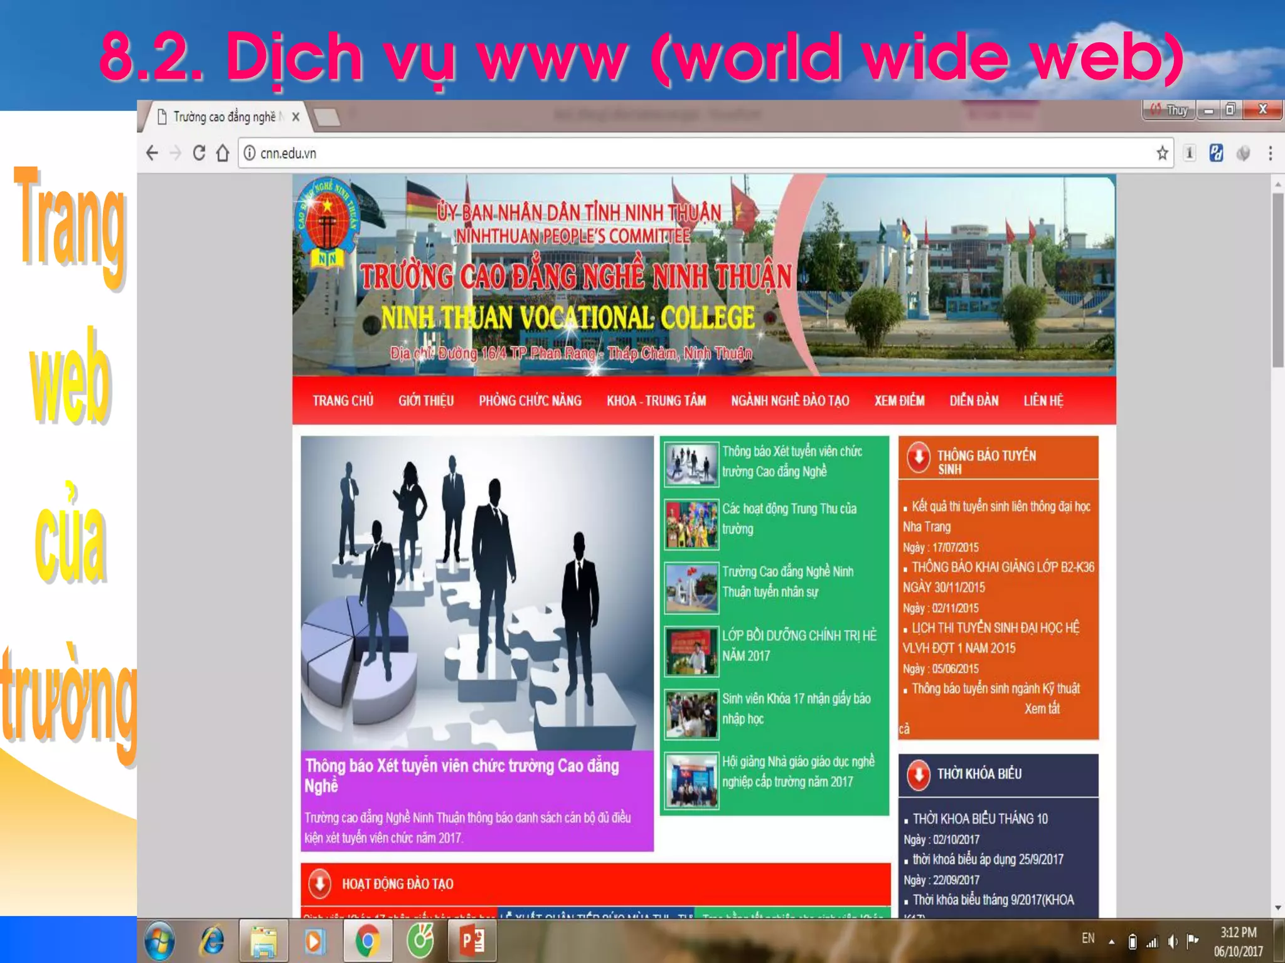Select the Trường cao đẳng nghề tab

[x=223, y=117]
